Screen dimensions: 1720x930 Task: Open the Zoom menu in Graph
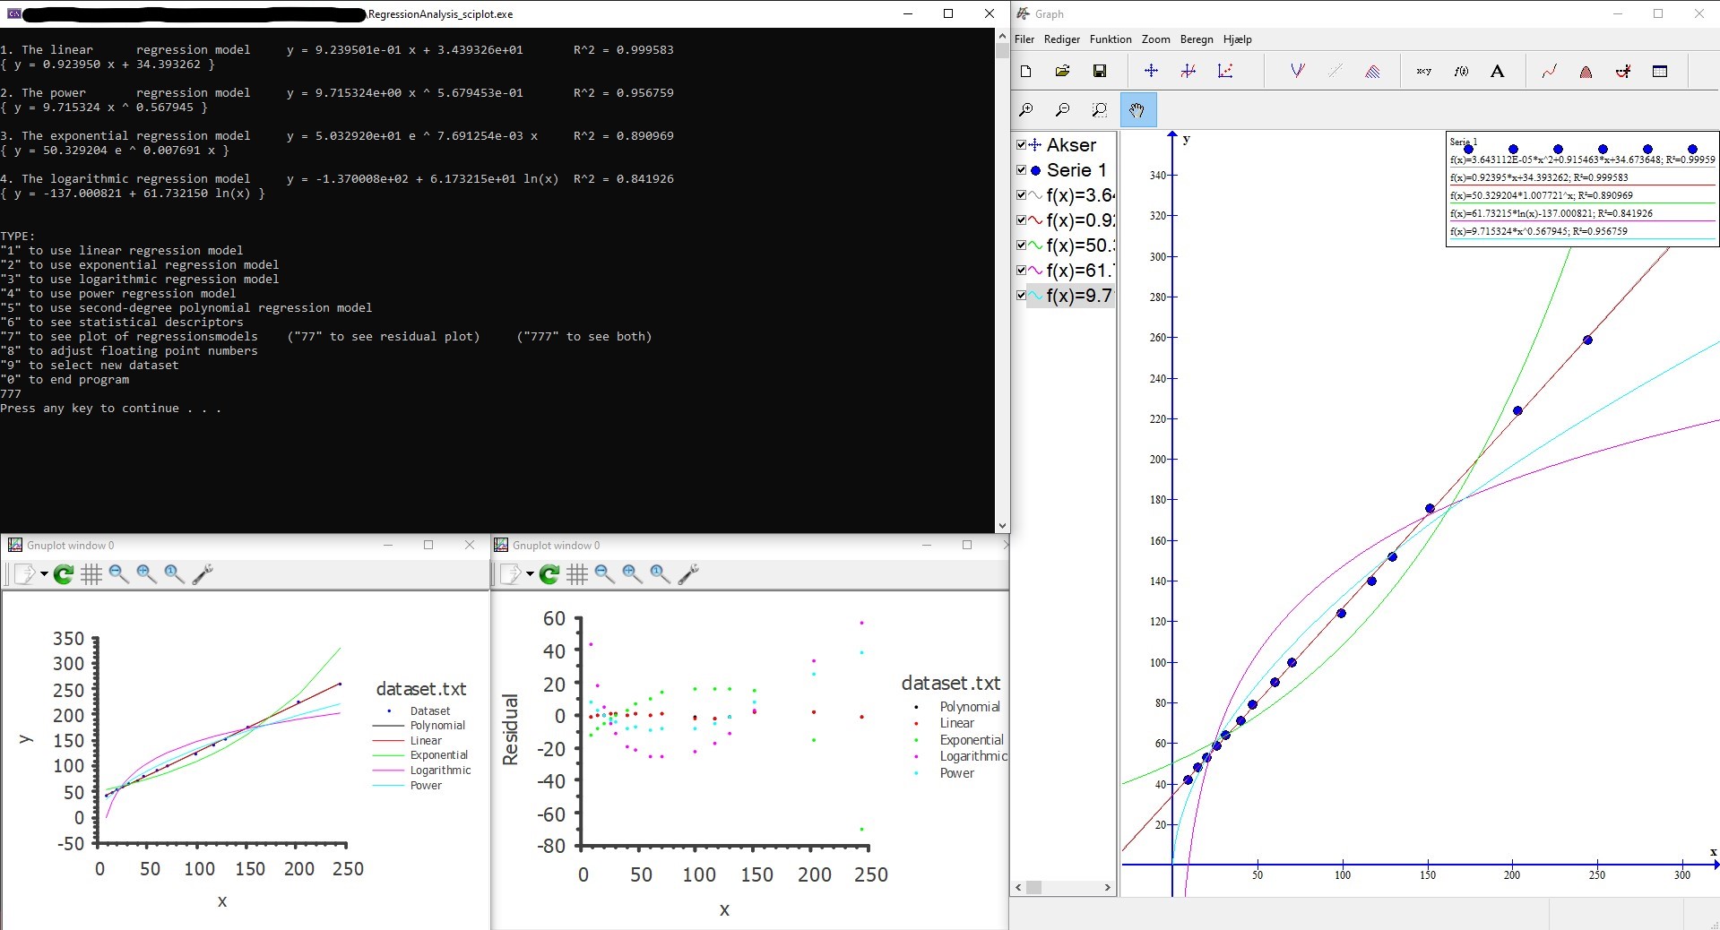click(x=1155, y=39)
